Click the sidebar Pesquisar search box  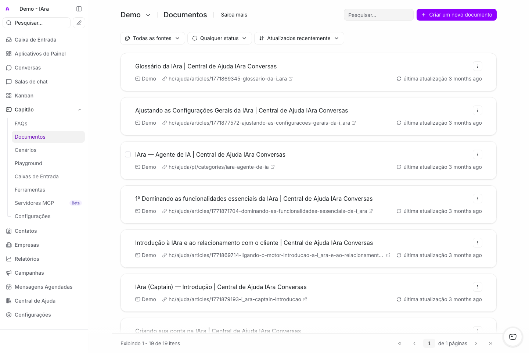[37, 23]
